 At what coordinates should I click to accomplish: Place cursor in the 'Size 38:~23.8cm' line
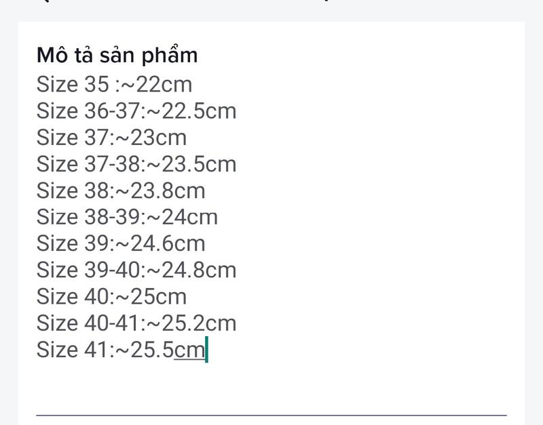pos(121,190)
